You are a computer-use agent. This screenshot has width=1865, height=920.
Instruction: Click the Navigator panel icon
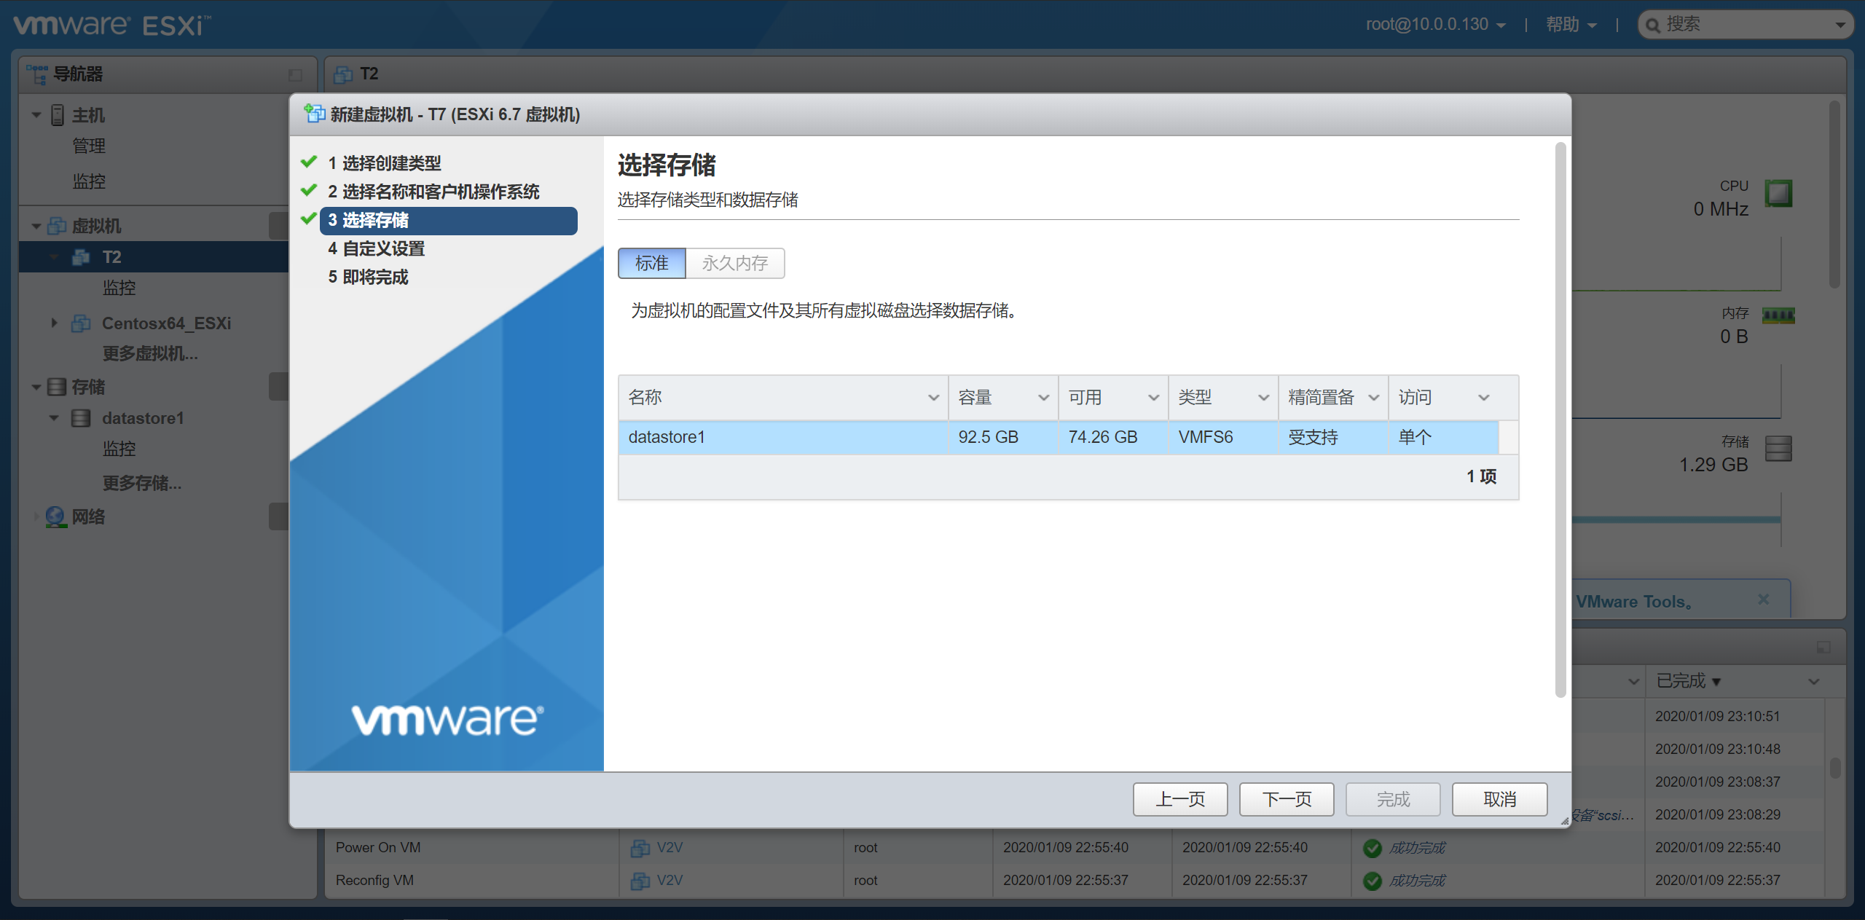coord(36,74)
